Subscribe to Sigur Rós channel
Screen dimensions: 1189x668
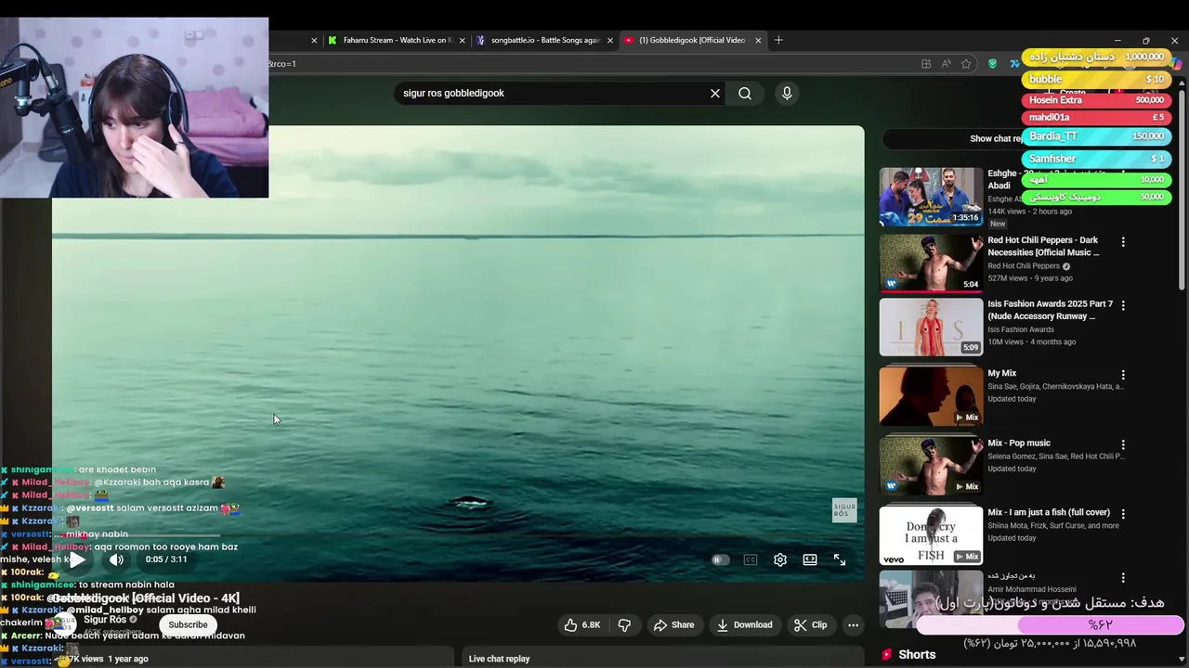(x=188, y=624)
